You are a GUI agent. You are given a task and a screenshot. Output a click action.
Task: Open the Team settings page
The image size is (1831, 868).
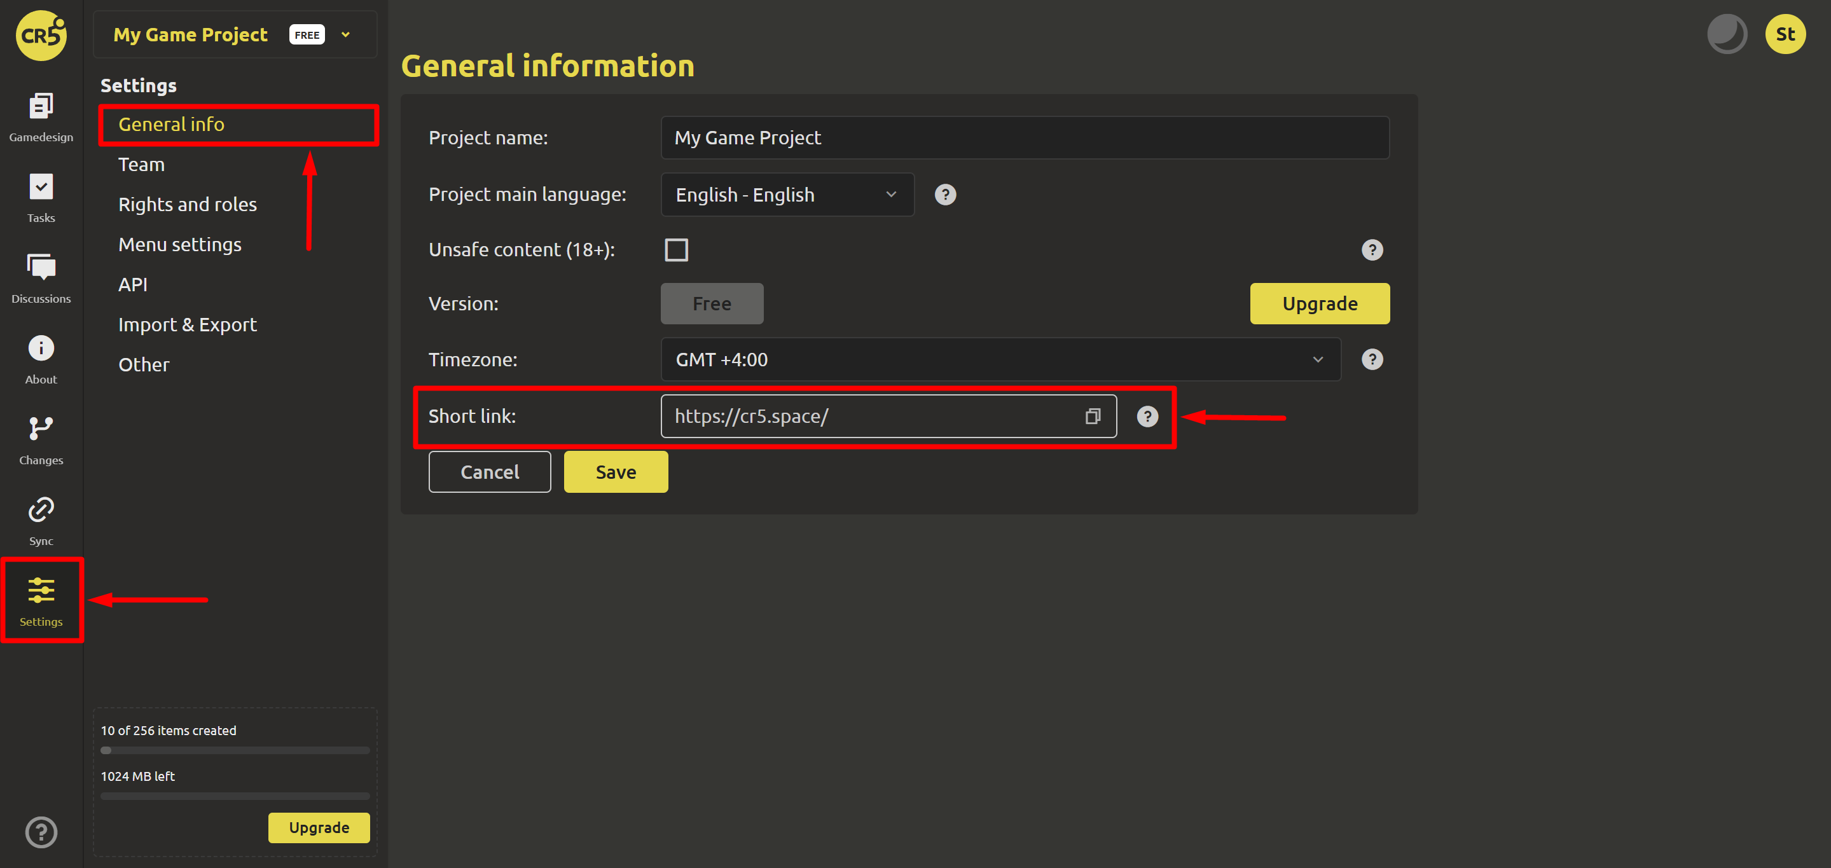141,164
